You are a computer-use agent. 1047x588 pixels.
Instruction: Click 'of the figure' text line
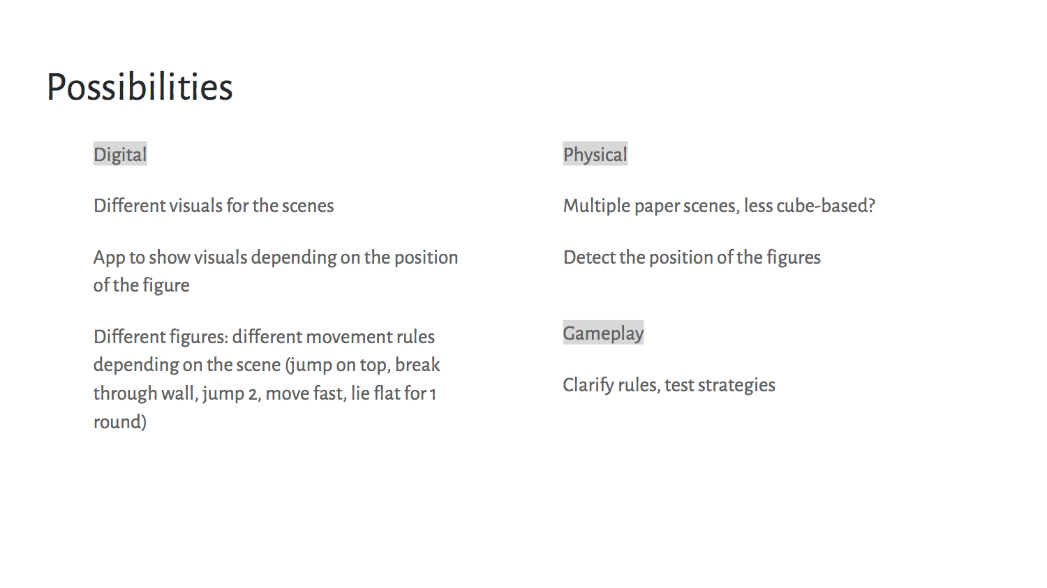(142, 285)
